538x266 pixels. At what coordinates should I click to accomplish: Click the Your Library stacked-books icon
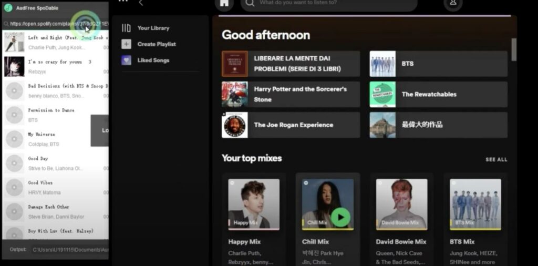pyautogui.click(x=126, y=28)
